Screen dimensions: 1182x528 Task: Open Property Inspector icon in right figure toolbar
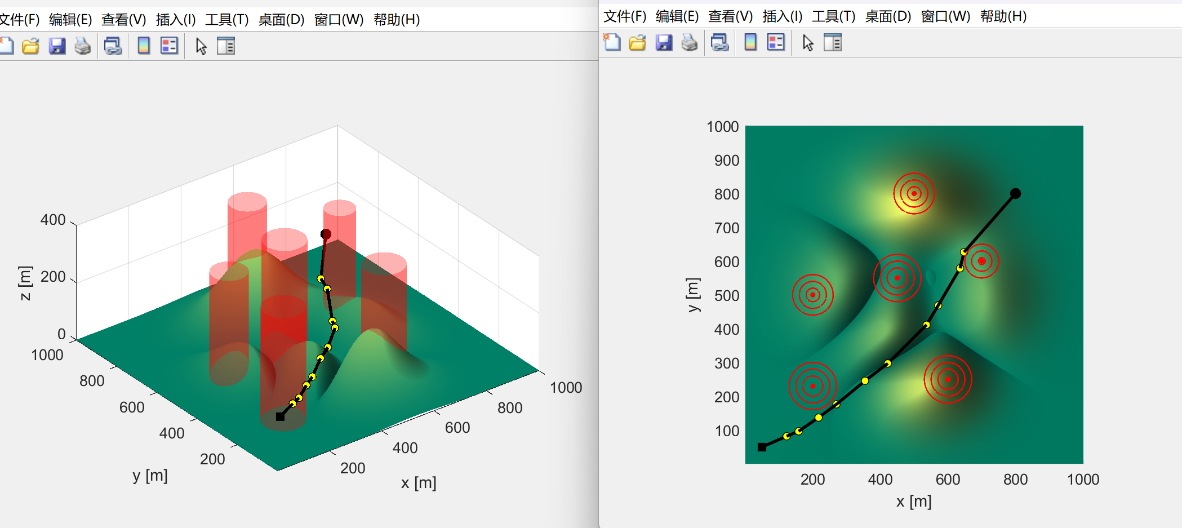pos(832,42)
